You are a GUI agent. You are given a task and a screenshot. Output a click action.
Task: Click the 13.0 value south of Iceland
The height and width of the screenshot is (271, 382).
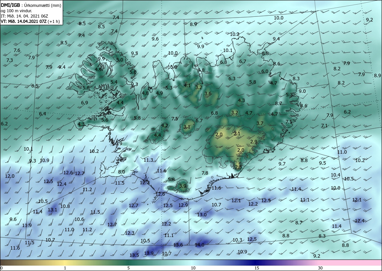pos(202,214)
